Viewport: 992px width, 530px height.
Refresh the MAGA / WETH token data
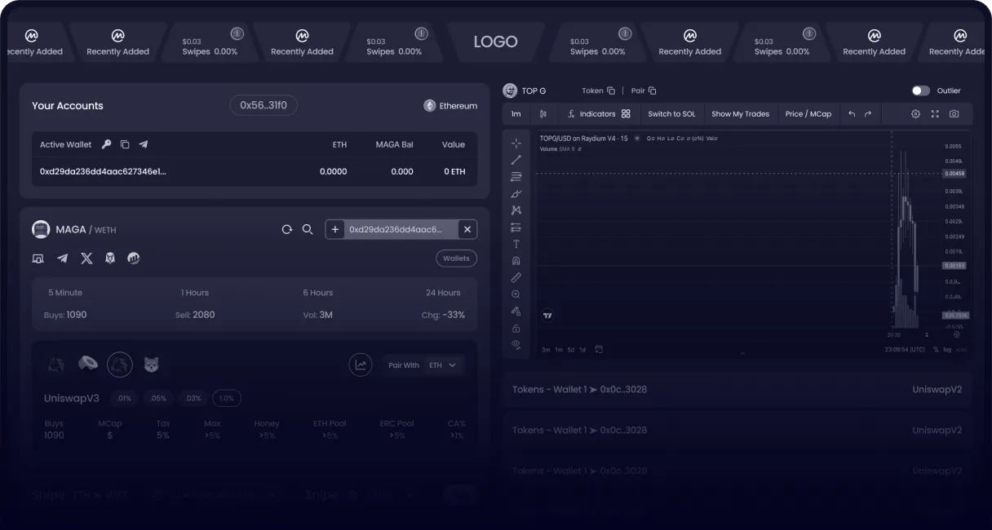click(287, 230)
